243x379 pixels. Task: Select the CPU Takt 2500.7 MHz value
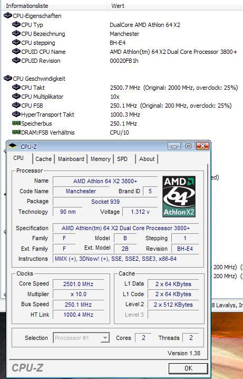174,88
